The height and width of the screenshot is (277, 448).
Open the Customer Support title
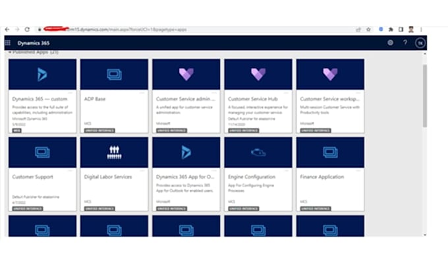32,177
